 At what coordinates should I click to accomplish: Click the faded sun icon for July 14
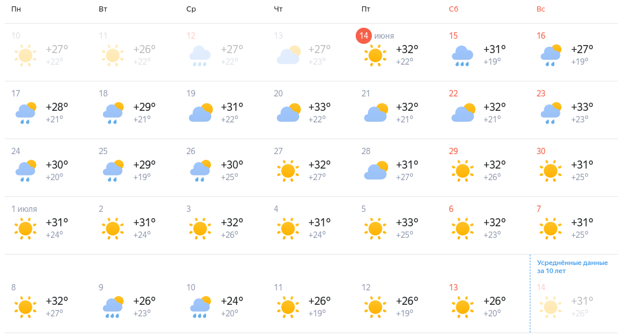pyautogui.click(x=550, y=307)
